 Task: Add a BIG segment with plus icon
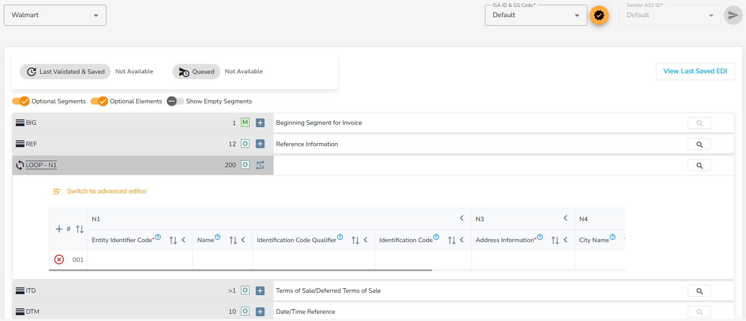260,123
